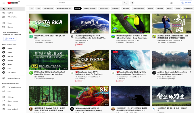Select the Bossa Nova chip
194x113 pixels.
[104, 9]
